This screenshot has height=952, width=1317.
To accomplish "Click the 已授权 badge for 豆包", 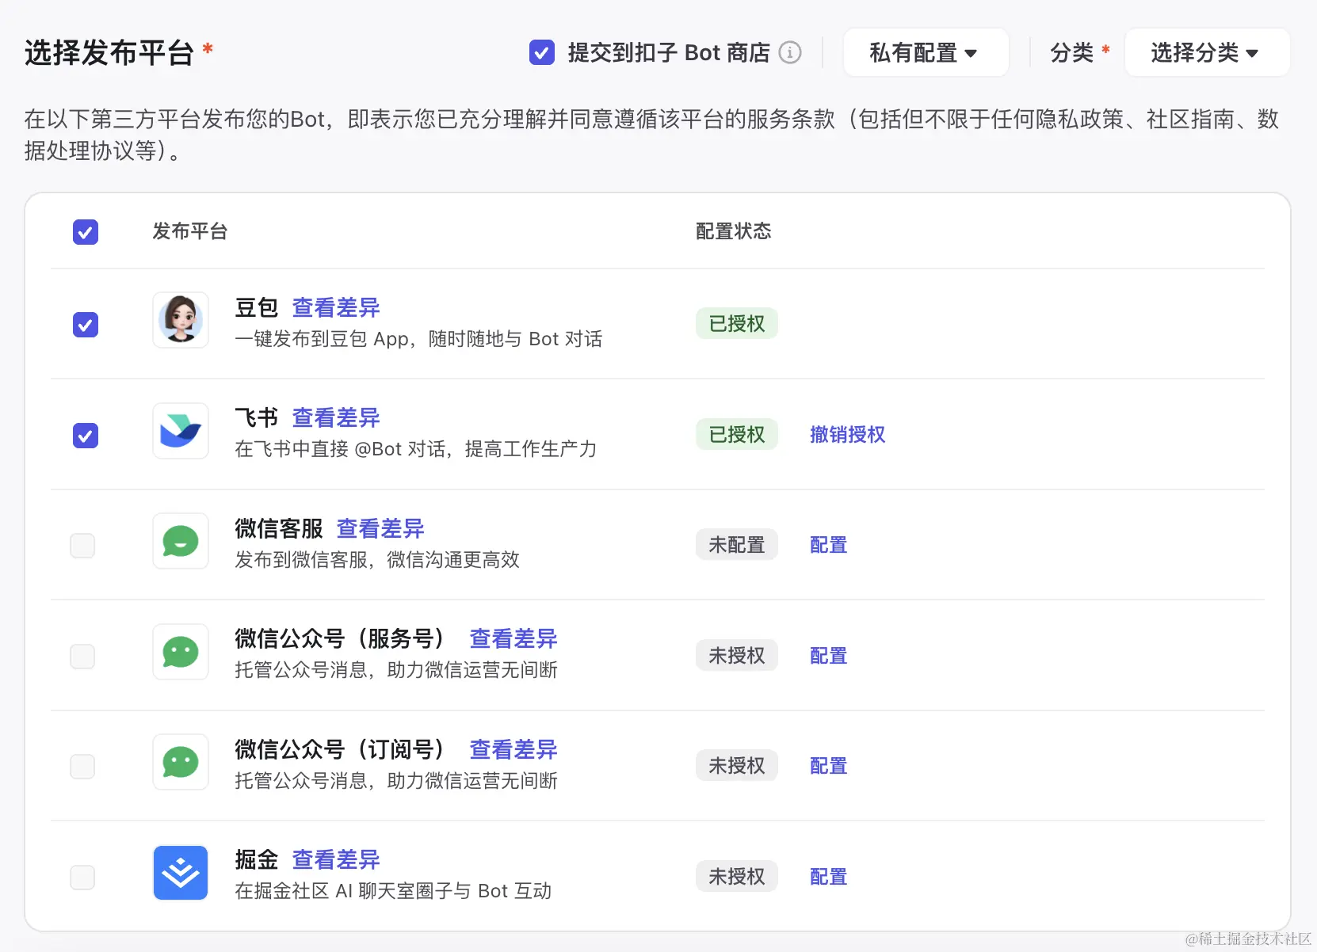I will (x=736, y=323).
